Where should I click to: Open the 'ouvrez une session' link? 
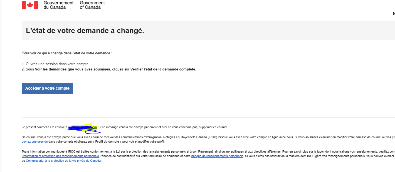click(x=34, y=141)
